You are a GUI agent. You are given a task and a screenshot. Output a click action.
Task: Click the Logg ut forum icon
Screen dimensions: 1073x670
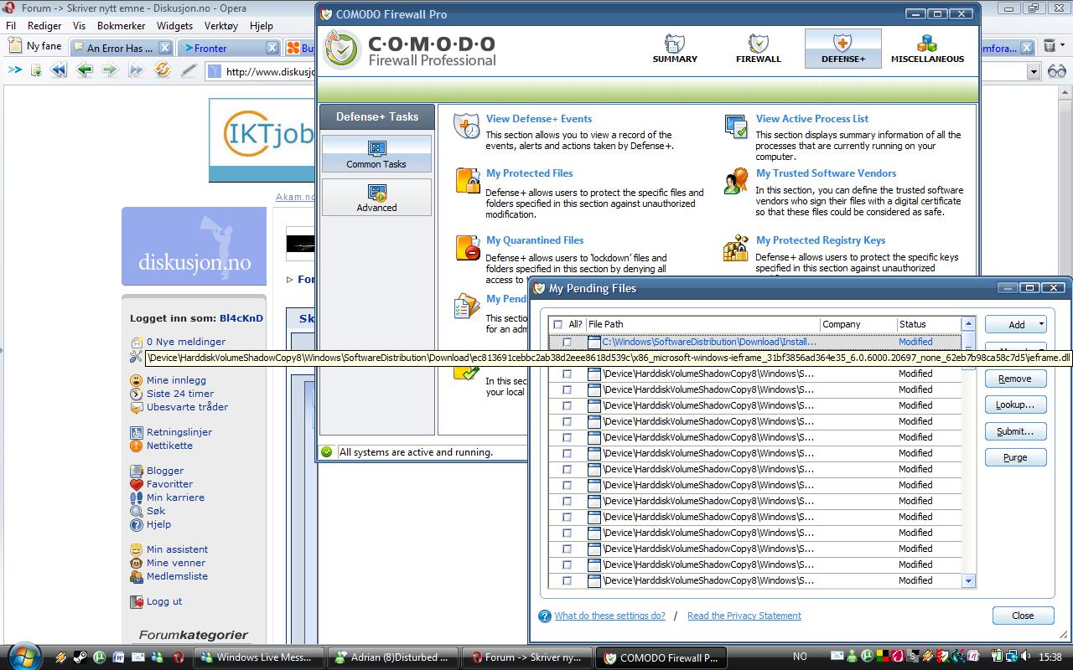(137, 601)
